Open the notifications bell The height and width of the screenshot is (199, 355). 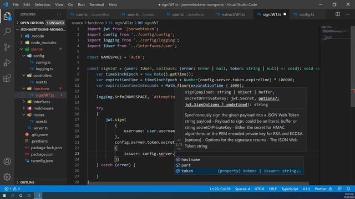[348, 188]
